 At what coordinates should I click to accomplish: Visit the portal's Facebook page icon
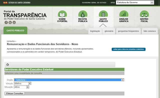(6, 22)
